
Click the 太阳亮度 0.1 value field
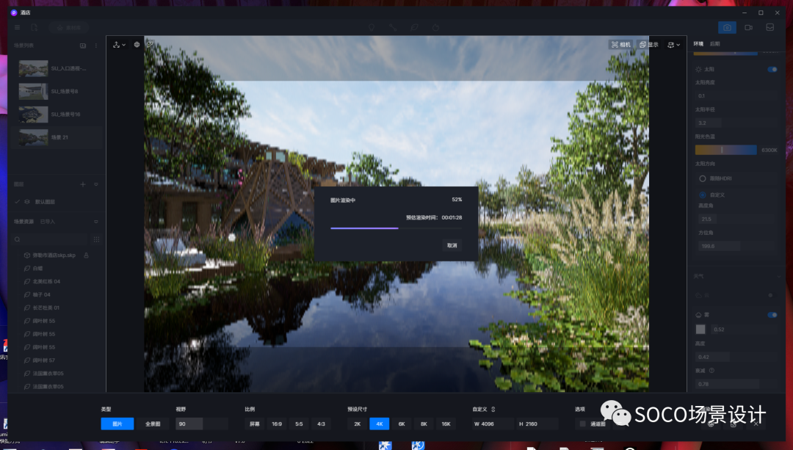736,95
